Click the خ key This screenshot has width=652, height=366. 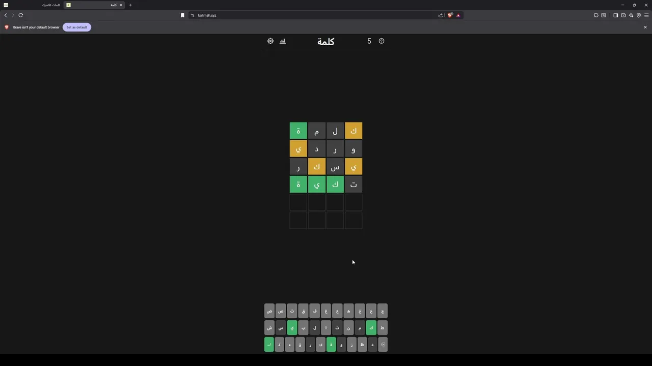[360, 311]
